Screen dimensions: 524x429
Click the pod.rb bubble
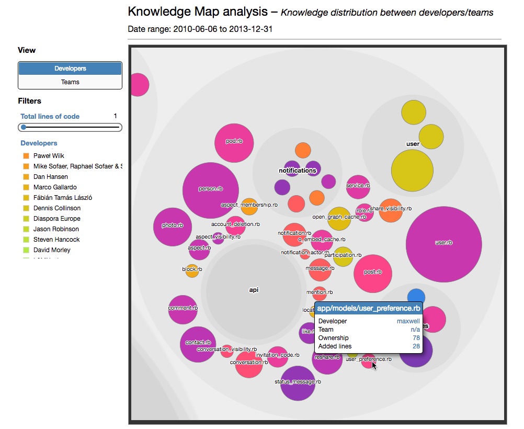click(x=234, y=143)
